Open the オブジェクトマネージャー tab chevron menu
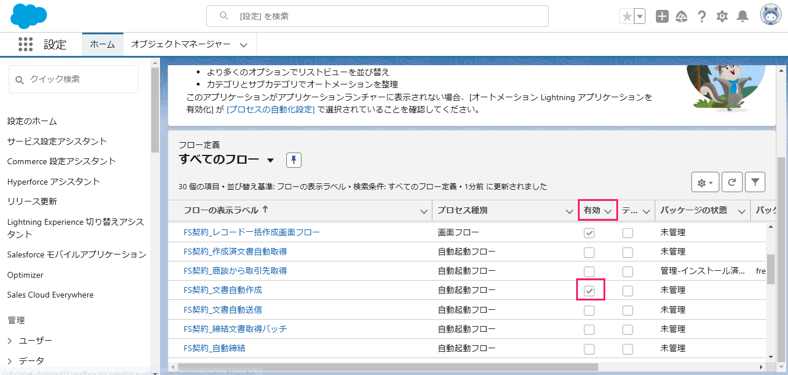The width and height of the screenshot is (788, 375). click(x=244, y=45)
